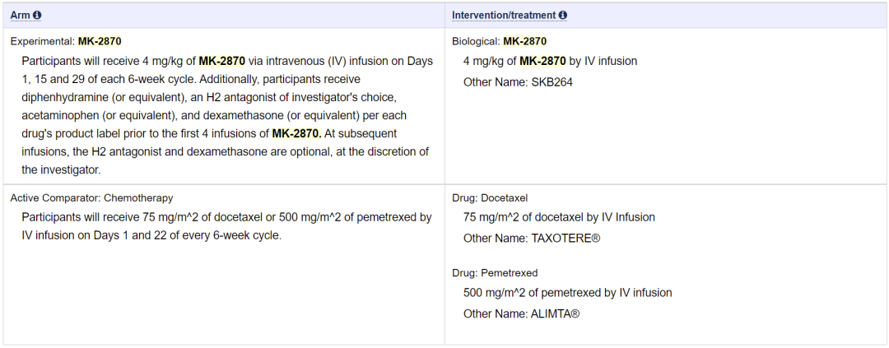
Task: Select the Active Comparator: Chemotherapy arm title
Action: pyautogui.click(x=91, y=198)
